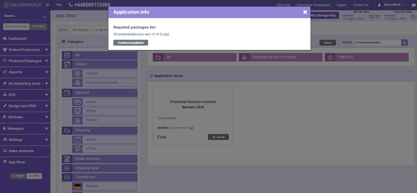Open the Demo Mode dropdown
This screenshot has width=417, height=193.
[x=392, y=5]
